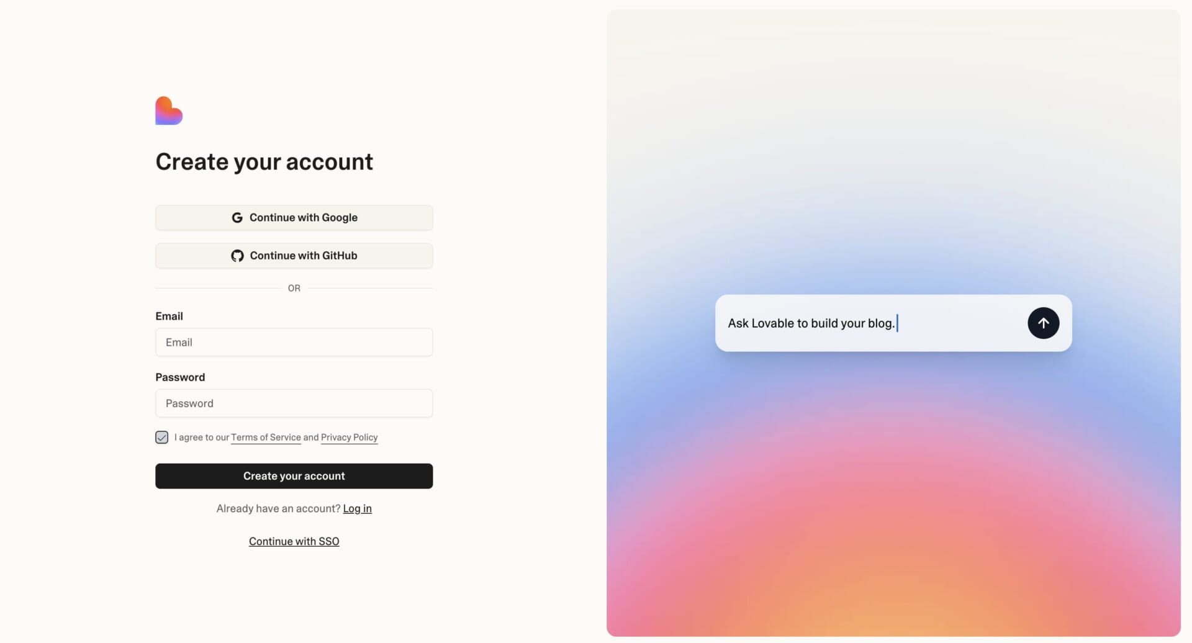Click the 'Create your account' heading

(264, 162)
